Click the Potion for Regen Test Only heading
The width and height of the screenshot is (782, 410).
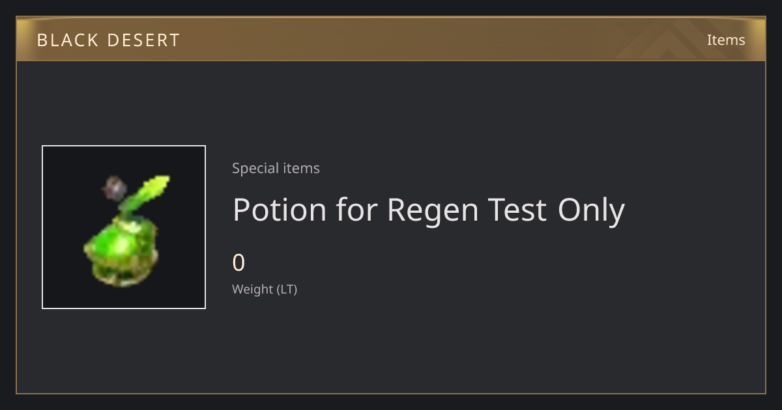pyautogui.click(x=428, y=210)
